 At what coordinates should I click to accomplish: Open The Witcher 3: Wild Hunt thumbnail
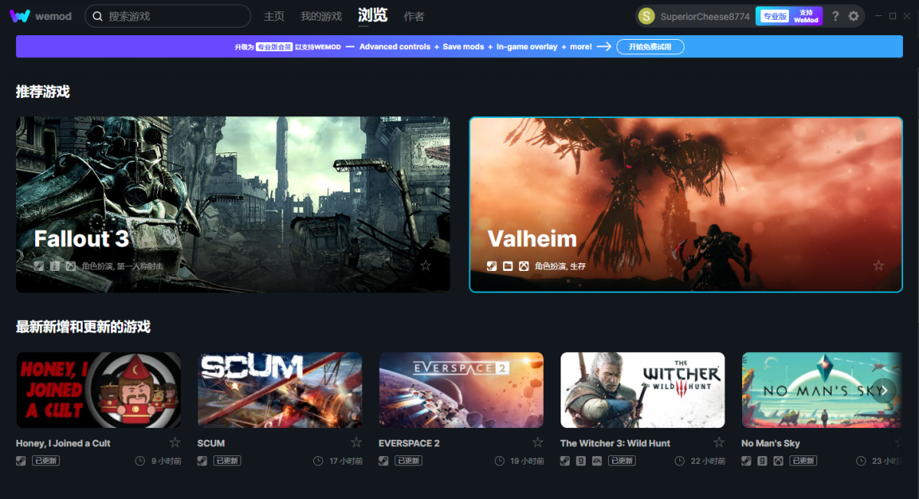tap(643, 390)
